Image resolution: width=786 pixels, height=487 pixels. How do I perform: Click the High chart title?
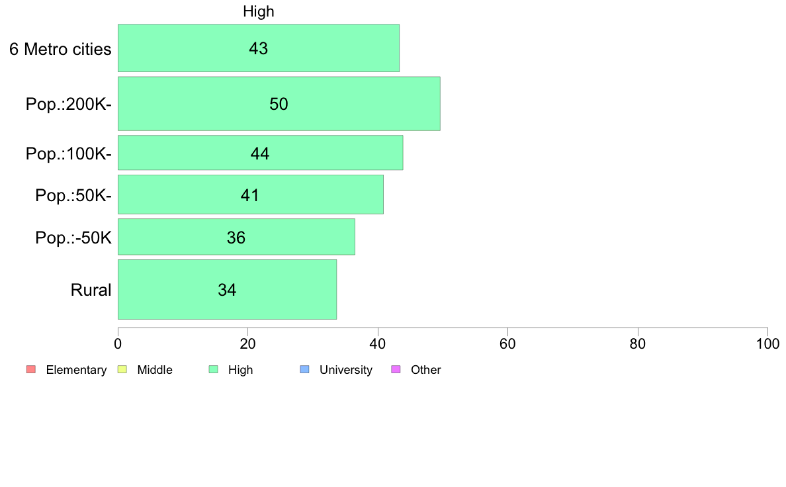[x=259, y=11]
